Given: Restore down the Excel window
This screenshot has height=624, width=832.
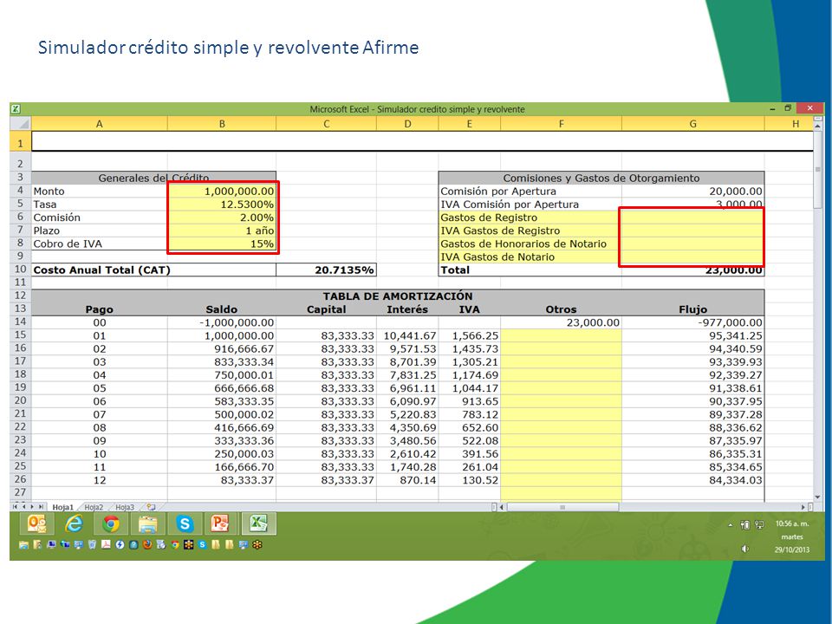Looking at the screenshot, I should 788,108.
